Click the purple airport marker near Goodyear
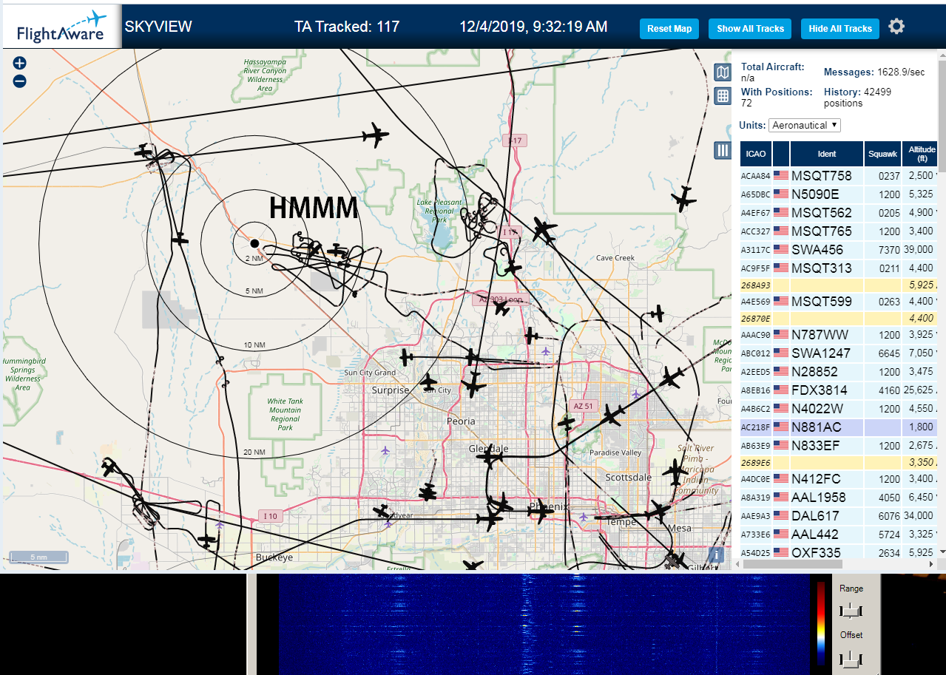Image resolution: width=946 pixels, height=675 pixels. click(388, 523)
